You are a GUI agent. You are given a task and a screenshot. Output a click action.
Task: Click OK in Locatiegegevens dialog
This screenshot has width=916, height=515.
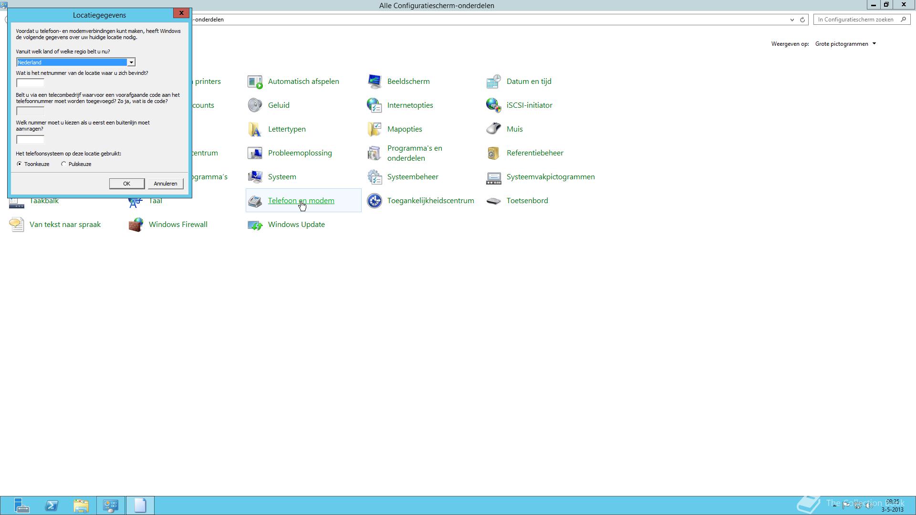126,184
